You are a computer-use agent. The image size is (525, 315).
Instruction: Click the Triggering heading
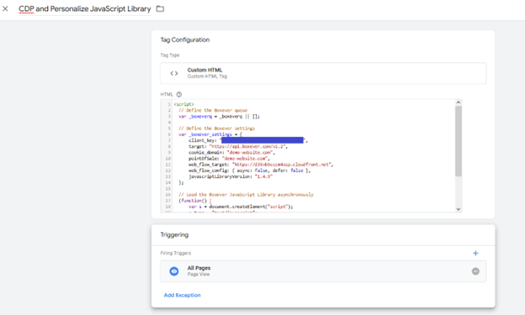point(174,234)
